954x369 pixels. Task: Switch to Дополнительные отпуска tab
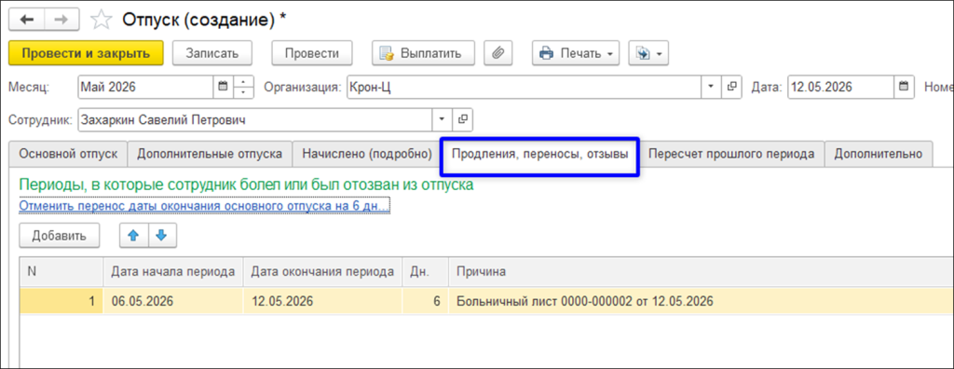point(210,154)
